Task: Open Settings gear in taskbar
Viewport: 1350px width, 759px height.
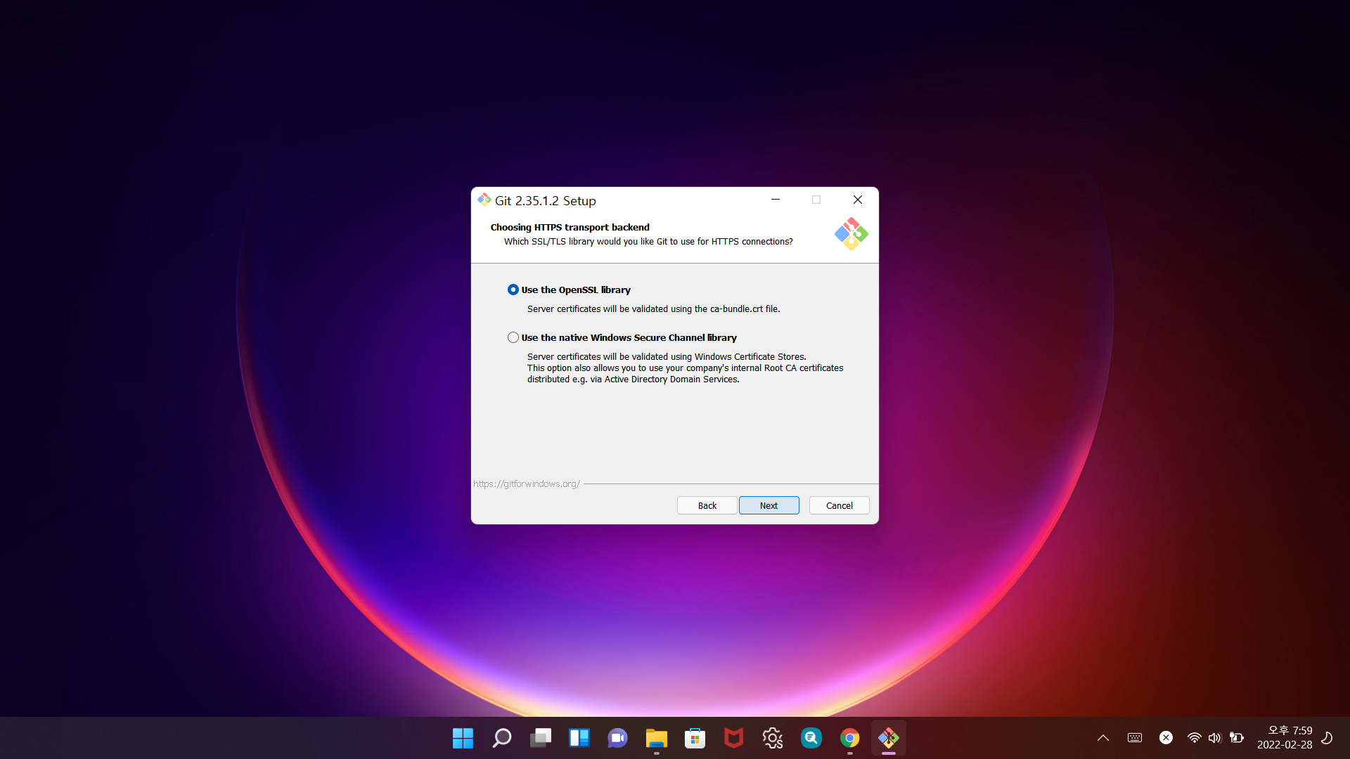Action: [x=772, y=738]
